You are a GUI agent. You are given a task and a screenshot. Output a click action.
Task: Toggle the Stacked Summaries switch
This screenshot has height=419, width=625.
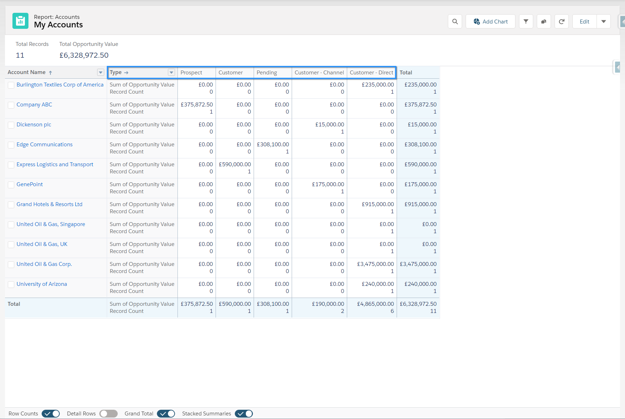244,414
